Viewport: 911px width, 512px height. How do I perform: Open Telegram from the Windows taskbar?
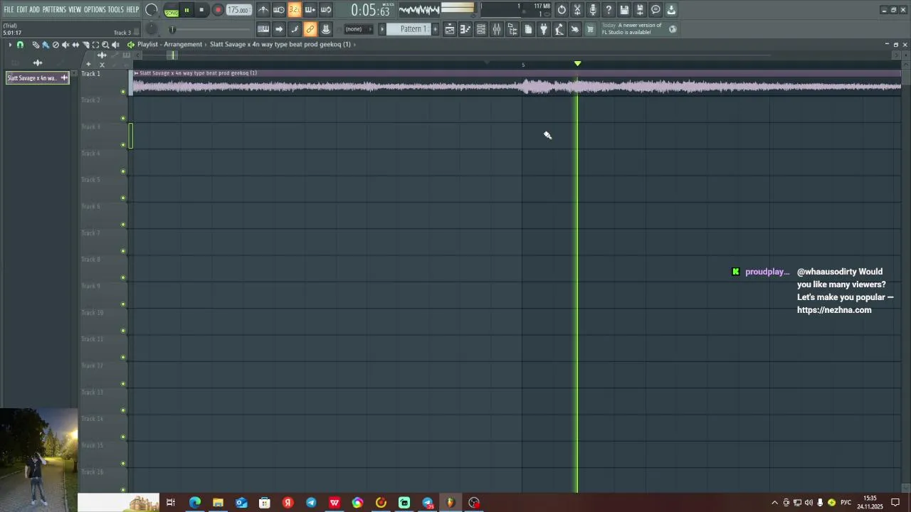pos(311,503)
